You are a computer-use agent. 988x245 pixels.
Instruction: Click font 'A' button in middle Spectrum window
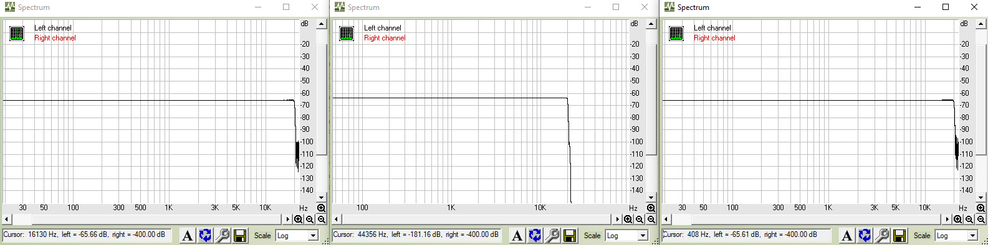coord(517,236)
